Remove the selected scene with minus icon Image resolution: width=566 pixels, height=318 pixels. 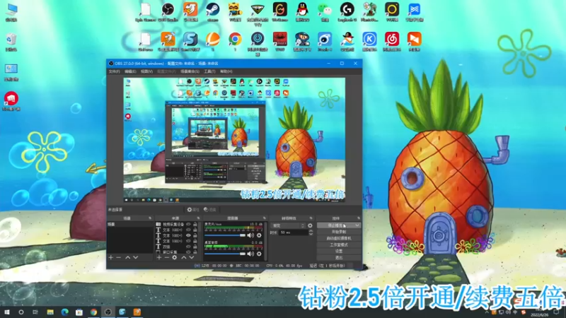click(x=118, y=257)
